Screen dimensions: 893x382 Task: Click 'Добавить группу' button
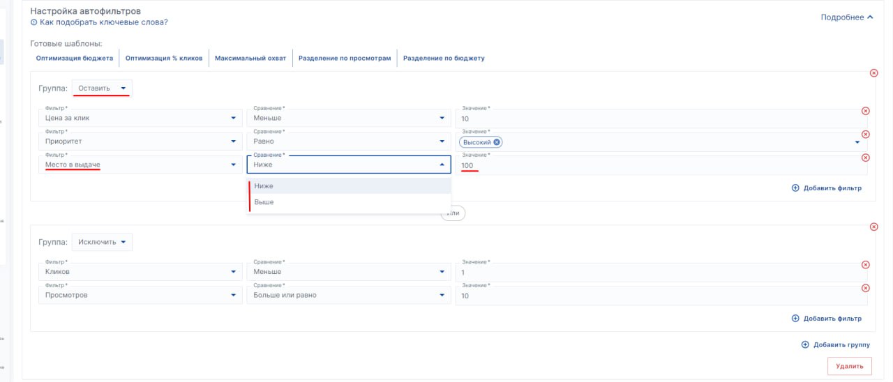[835, 345]
